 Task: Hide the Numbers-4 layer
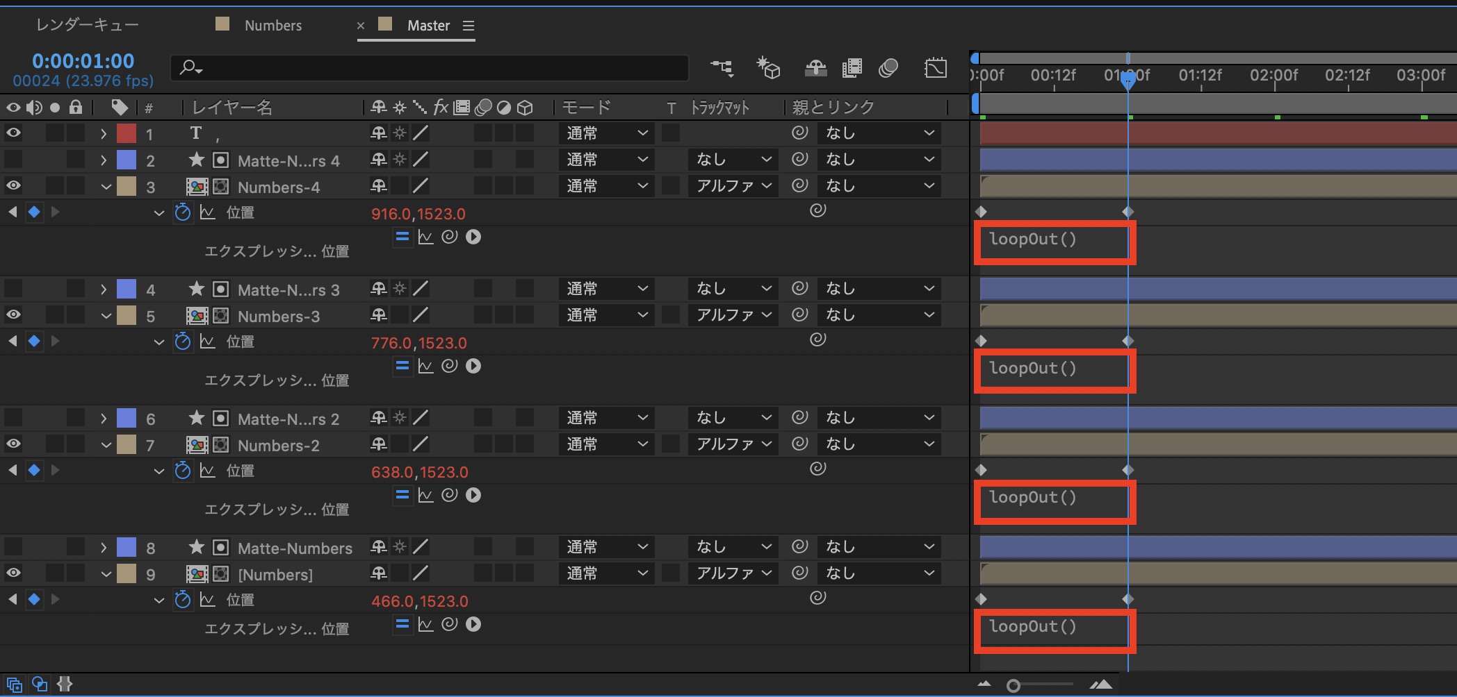pyautogui.click(x=13, y=185)
